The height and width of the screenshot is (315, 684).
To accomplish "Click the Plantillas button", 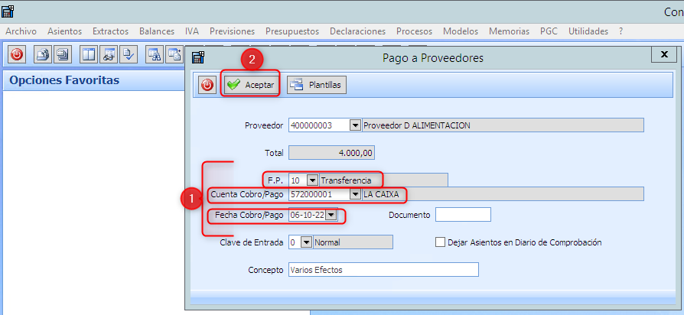I will click(x=317, y=85).
